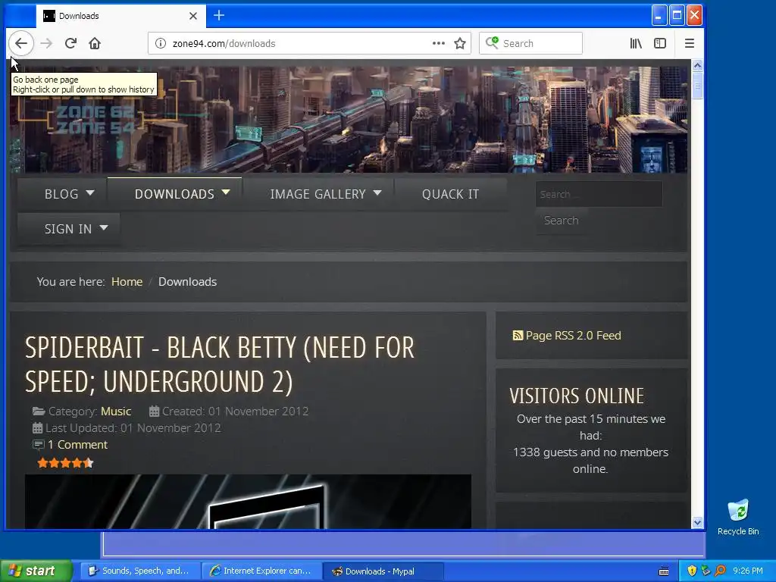Viewport: 776px width, 582px height.
Task: Open the browser home page
Action: tap(95, 43)
